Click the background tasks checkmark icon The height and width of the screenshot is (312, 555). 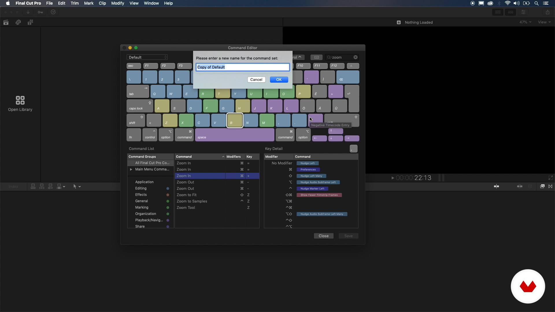(53, 12)
